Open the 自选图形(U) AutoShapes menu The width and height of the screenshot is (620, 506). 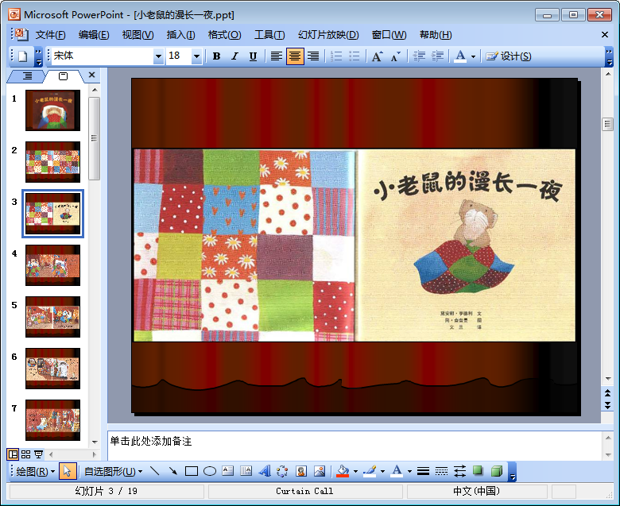(x=113, y=471)
